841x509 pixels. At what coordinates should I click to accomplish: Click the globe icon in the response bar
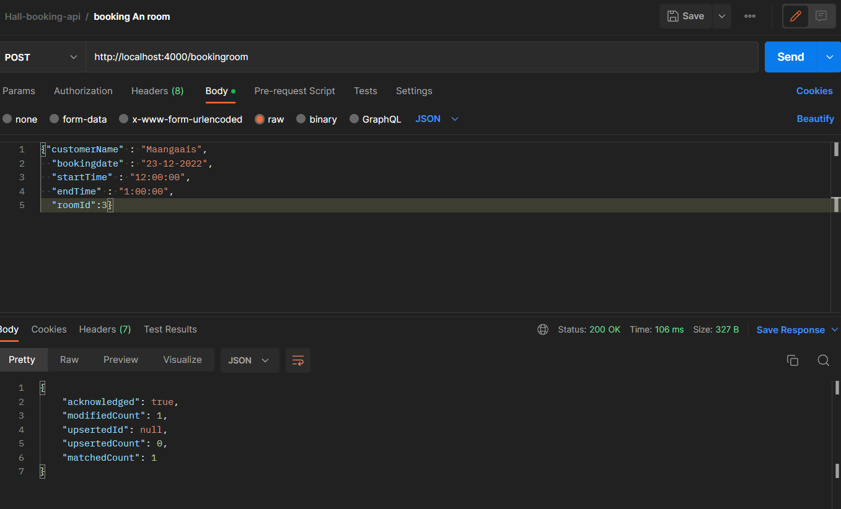click(543, 329)
